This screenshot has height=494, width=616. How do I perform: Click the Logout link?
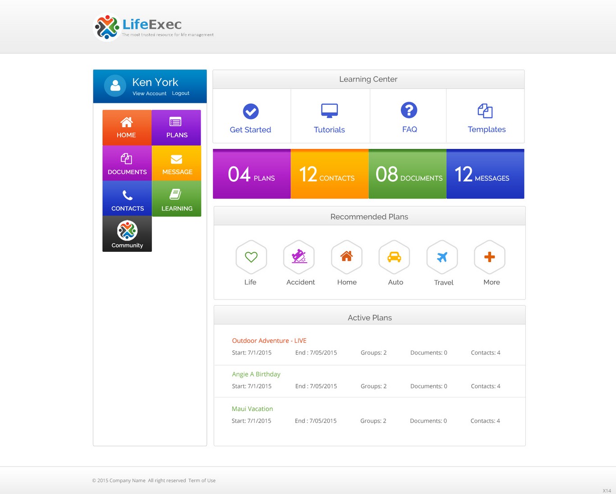click(x=180, y=93)
